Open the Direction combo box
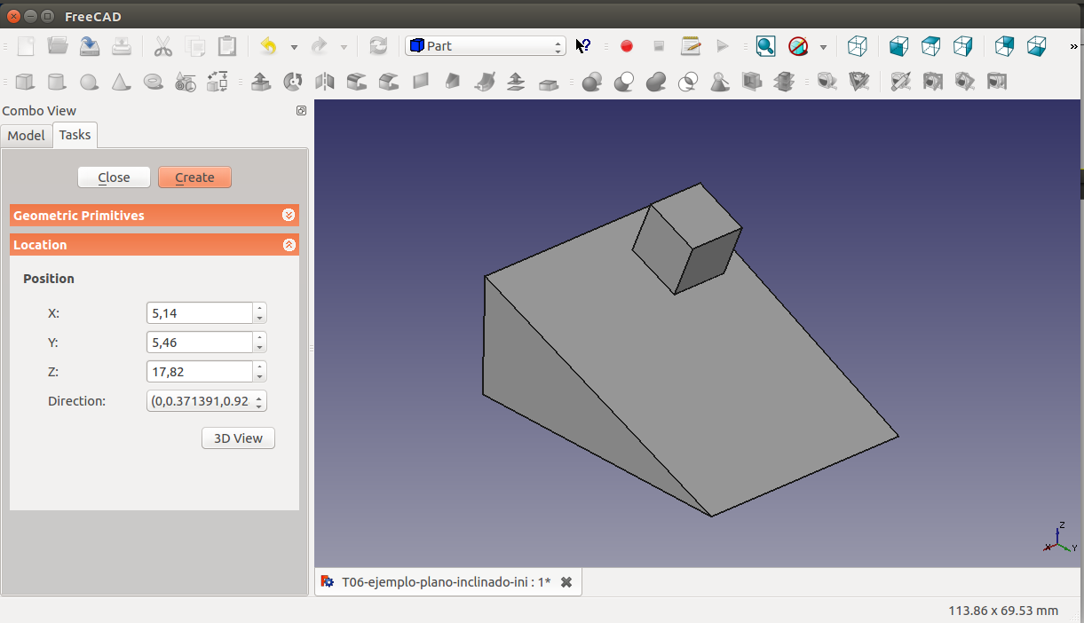Image resolution: width=1084 pixels, height=623 pixels. tap(206, 401)
